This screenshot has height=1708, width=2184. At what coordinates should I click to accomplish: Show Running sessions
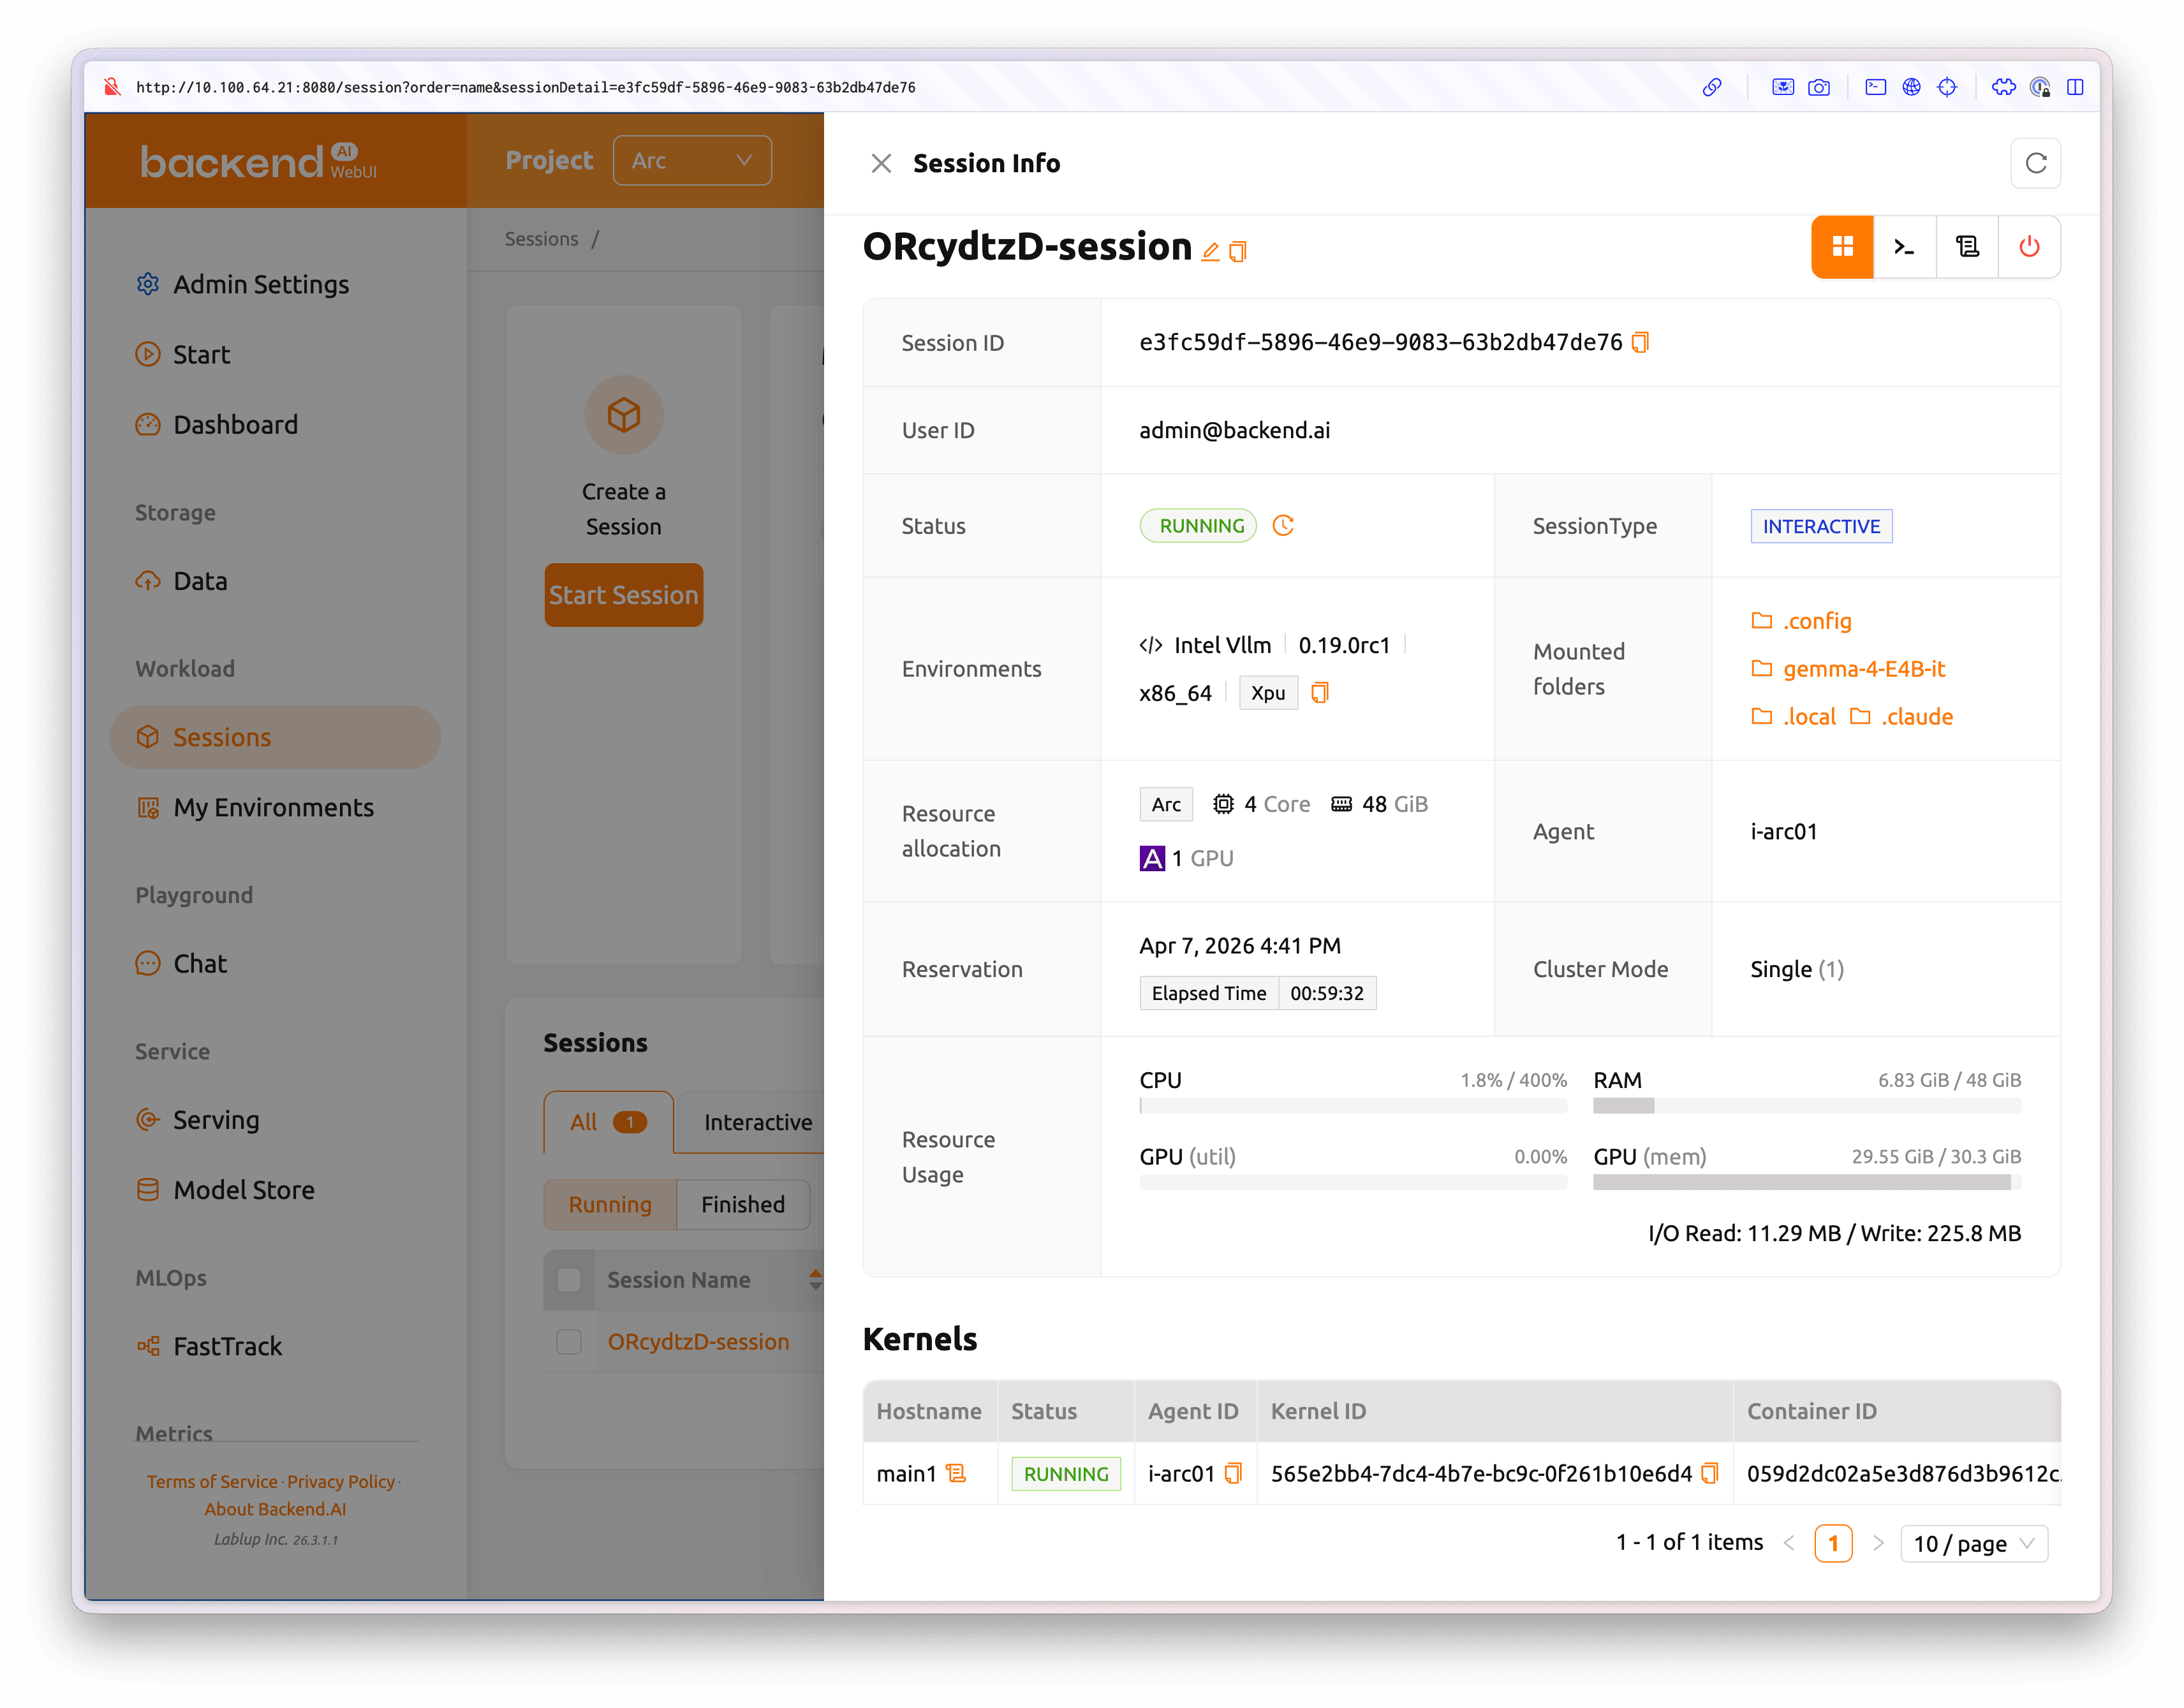click(610, 1204)
